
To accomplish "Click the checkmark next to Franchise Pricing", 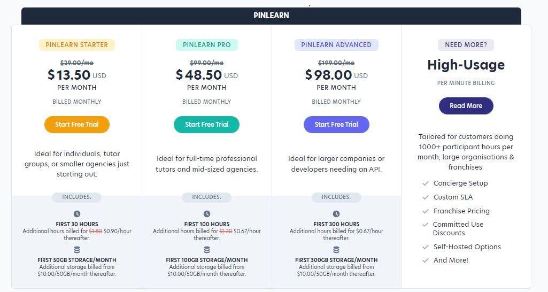I will click(426, 211).
